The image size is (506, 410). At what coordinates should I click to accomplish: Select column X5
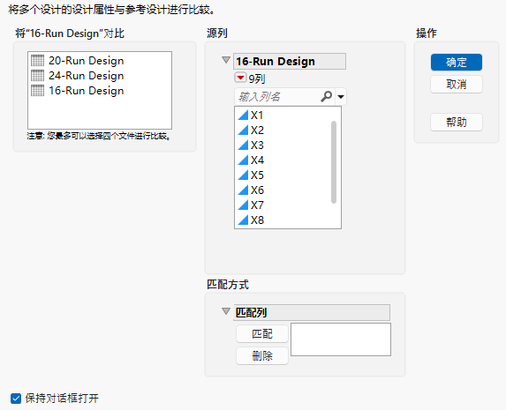[x=257, y=175]
